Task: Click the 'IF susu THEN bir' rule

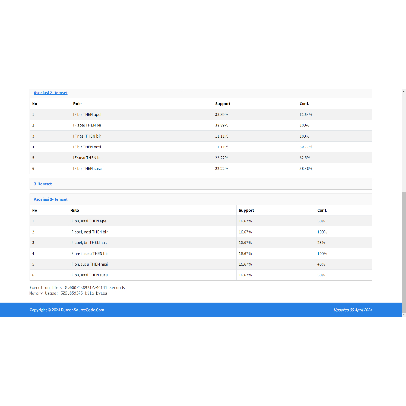Action: (x=87, y=158)
